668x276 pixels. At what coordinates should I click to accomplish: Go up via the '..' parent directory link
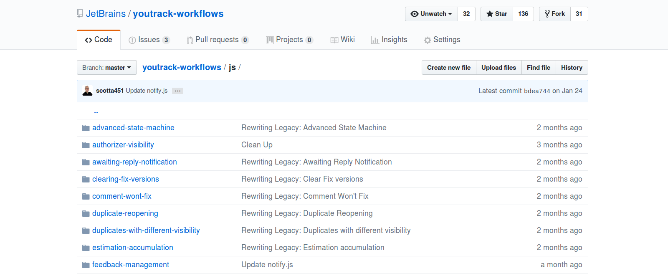pos(96,111)
